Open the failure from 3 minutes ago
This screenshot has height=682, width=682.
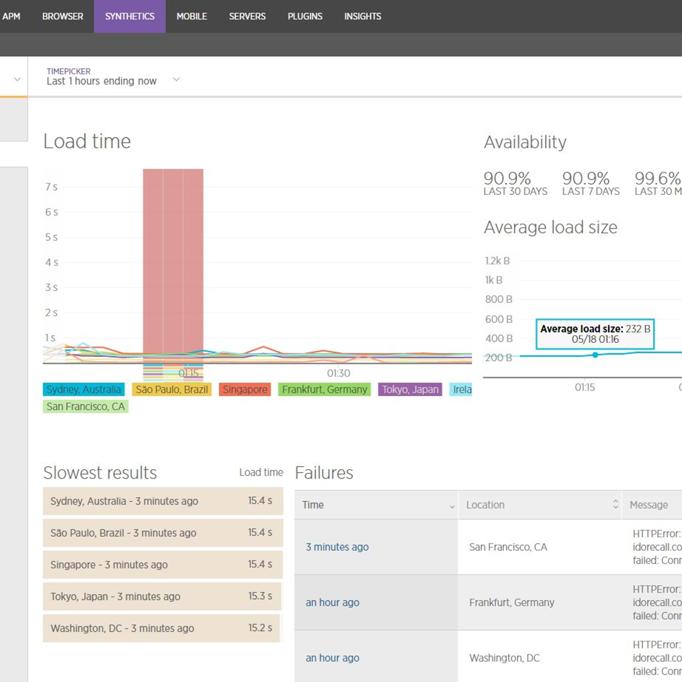[336, 547]
